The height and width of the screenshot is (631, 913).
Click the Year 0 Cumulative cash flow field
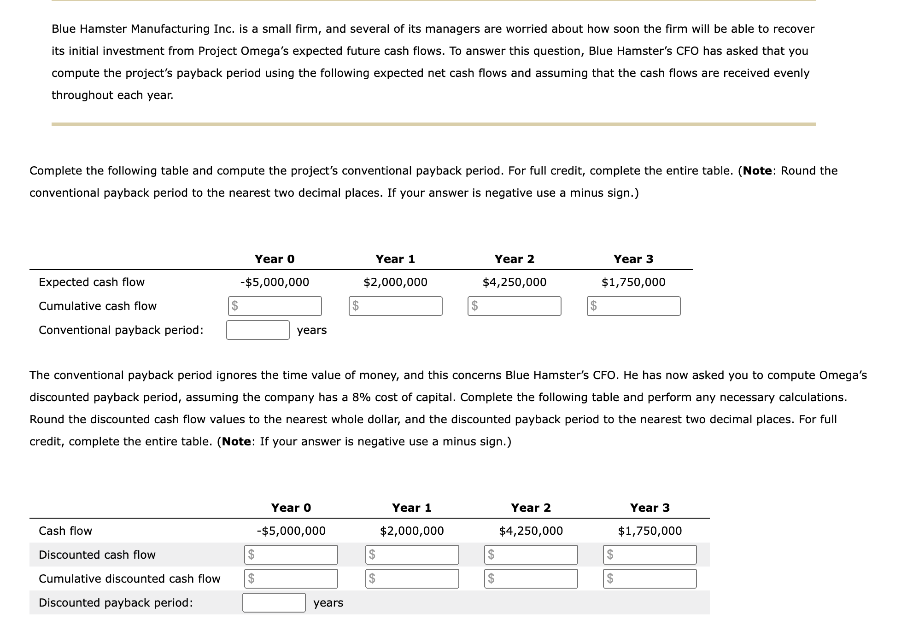275,306
